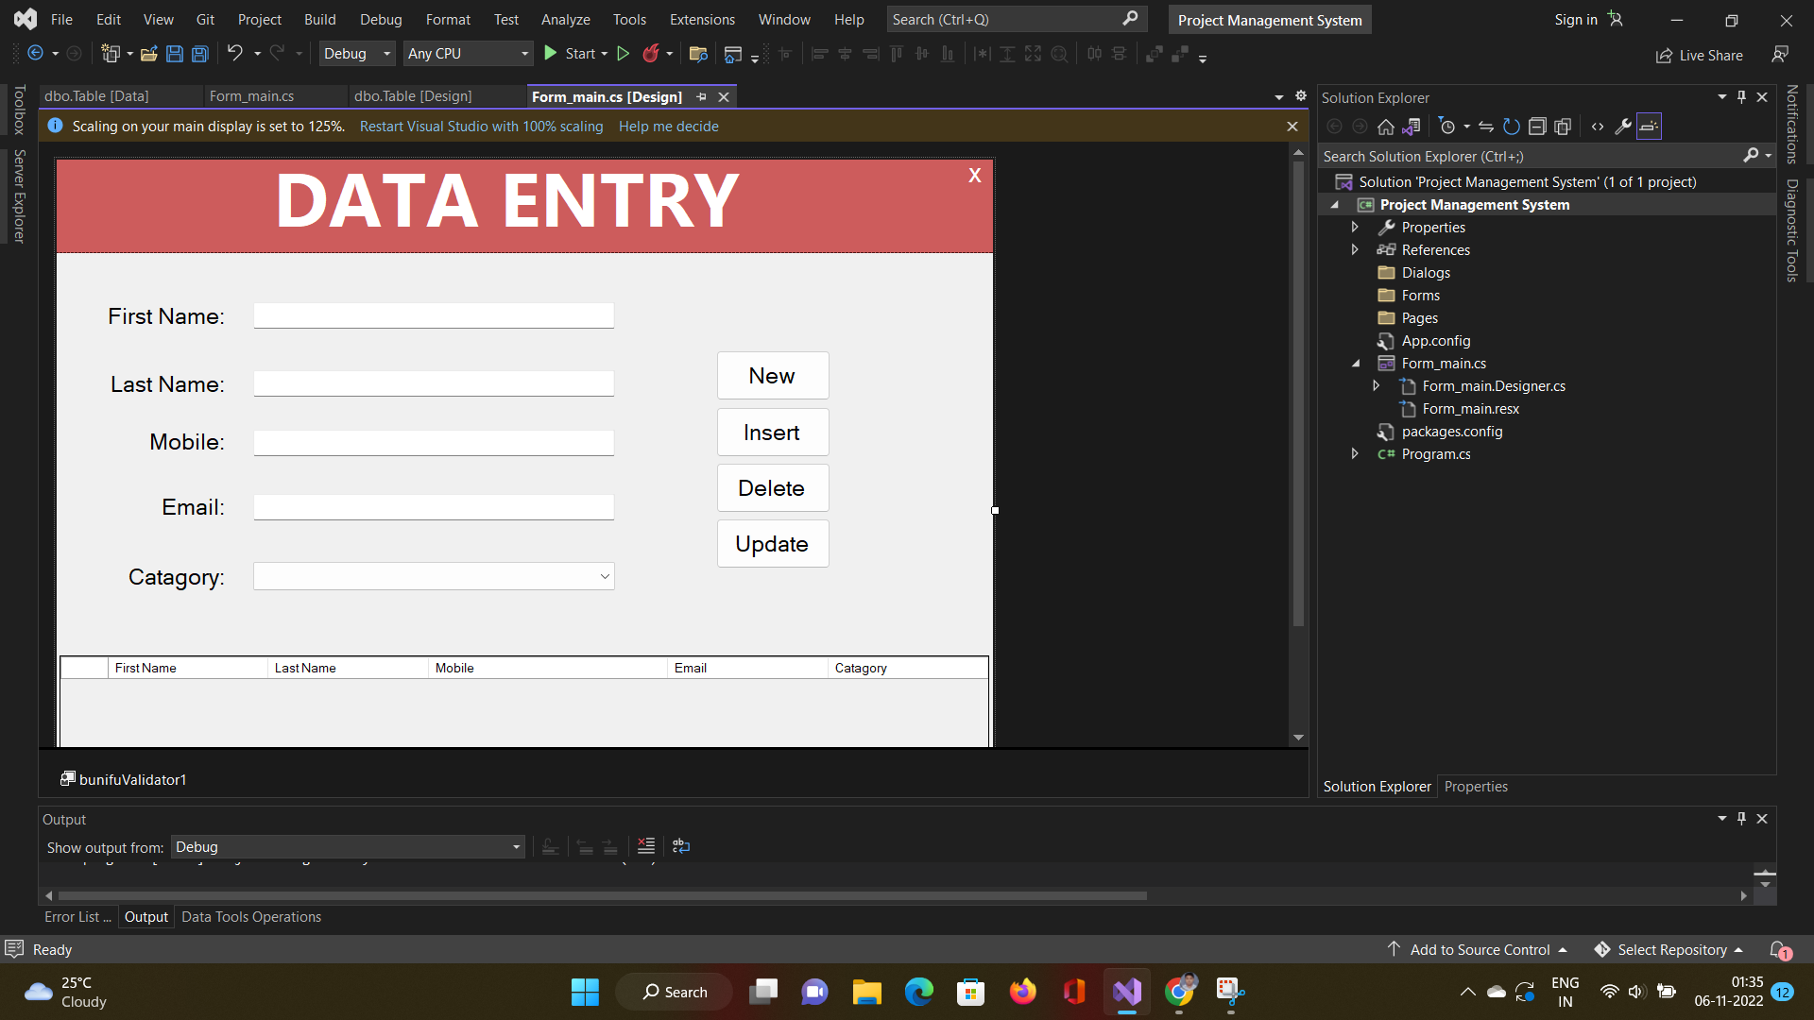Switch to dbo.Table [Data] tab
This screenshot has width=1814, height=1020.
point(96,96)
